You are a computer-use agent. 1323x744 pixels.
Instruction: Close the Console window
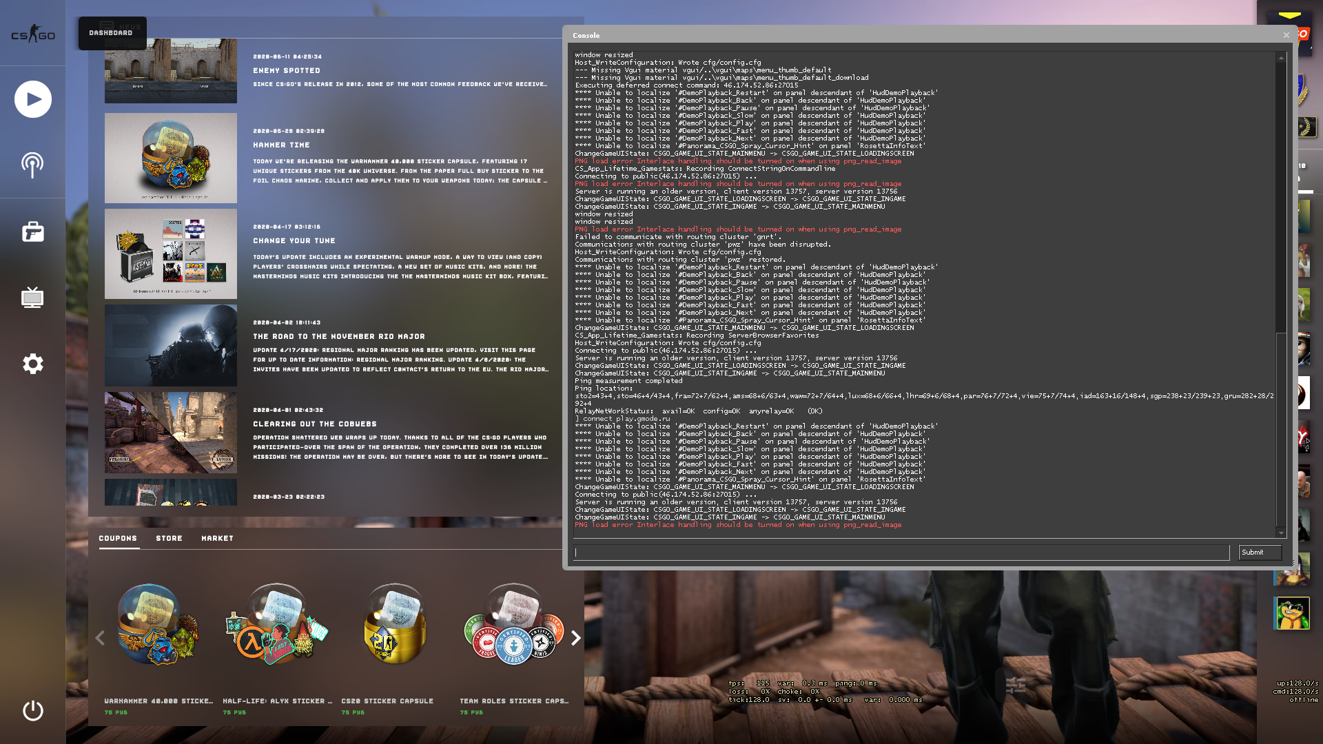coord(1286,35)
